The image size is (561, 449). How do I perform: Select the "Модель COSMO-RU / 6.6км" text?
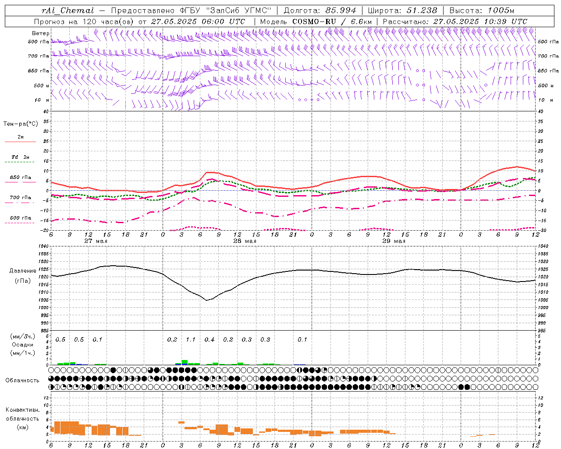point(316,21)
